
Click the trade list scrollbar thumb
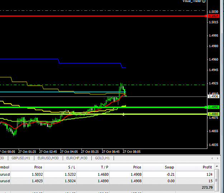tap(217, 180)
